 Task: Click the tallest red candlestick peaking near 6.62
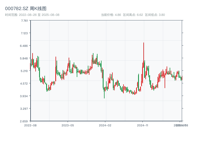tap(144, 55)
